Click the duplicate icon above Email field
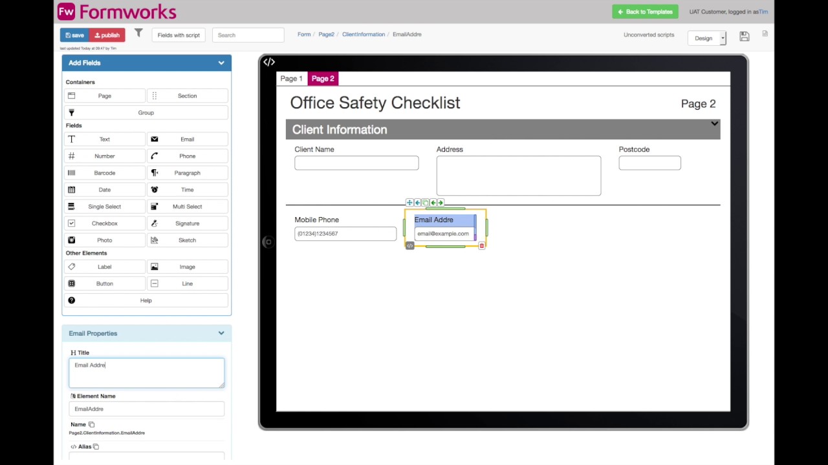 point(425,203)
